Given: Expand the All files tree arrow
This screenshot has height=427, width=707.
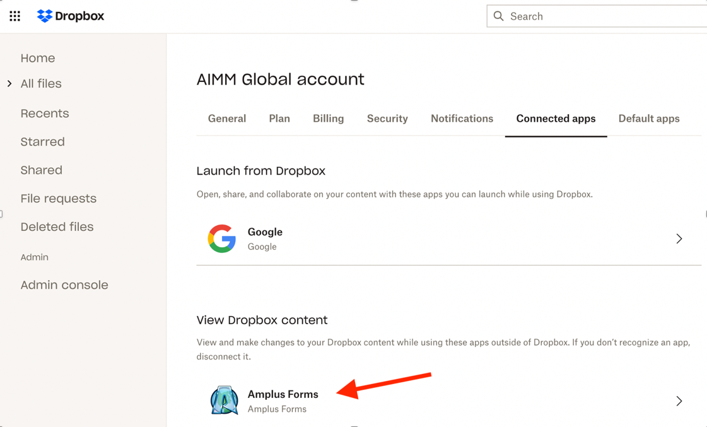Looking at the screenshot, I should pos(9,83).
